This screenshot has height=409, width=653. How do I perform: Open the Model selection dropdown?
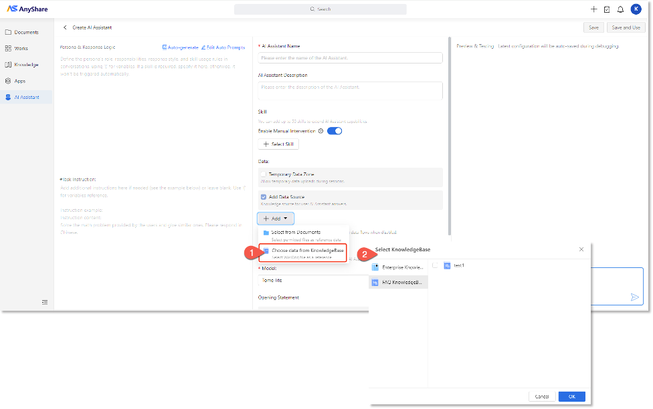[x=313, y=281]
